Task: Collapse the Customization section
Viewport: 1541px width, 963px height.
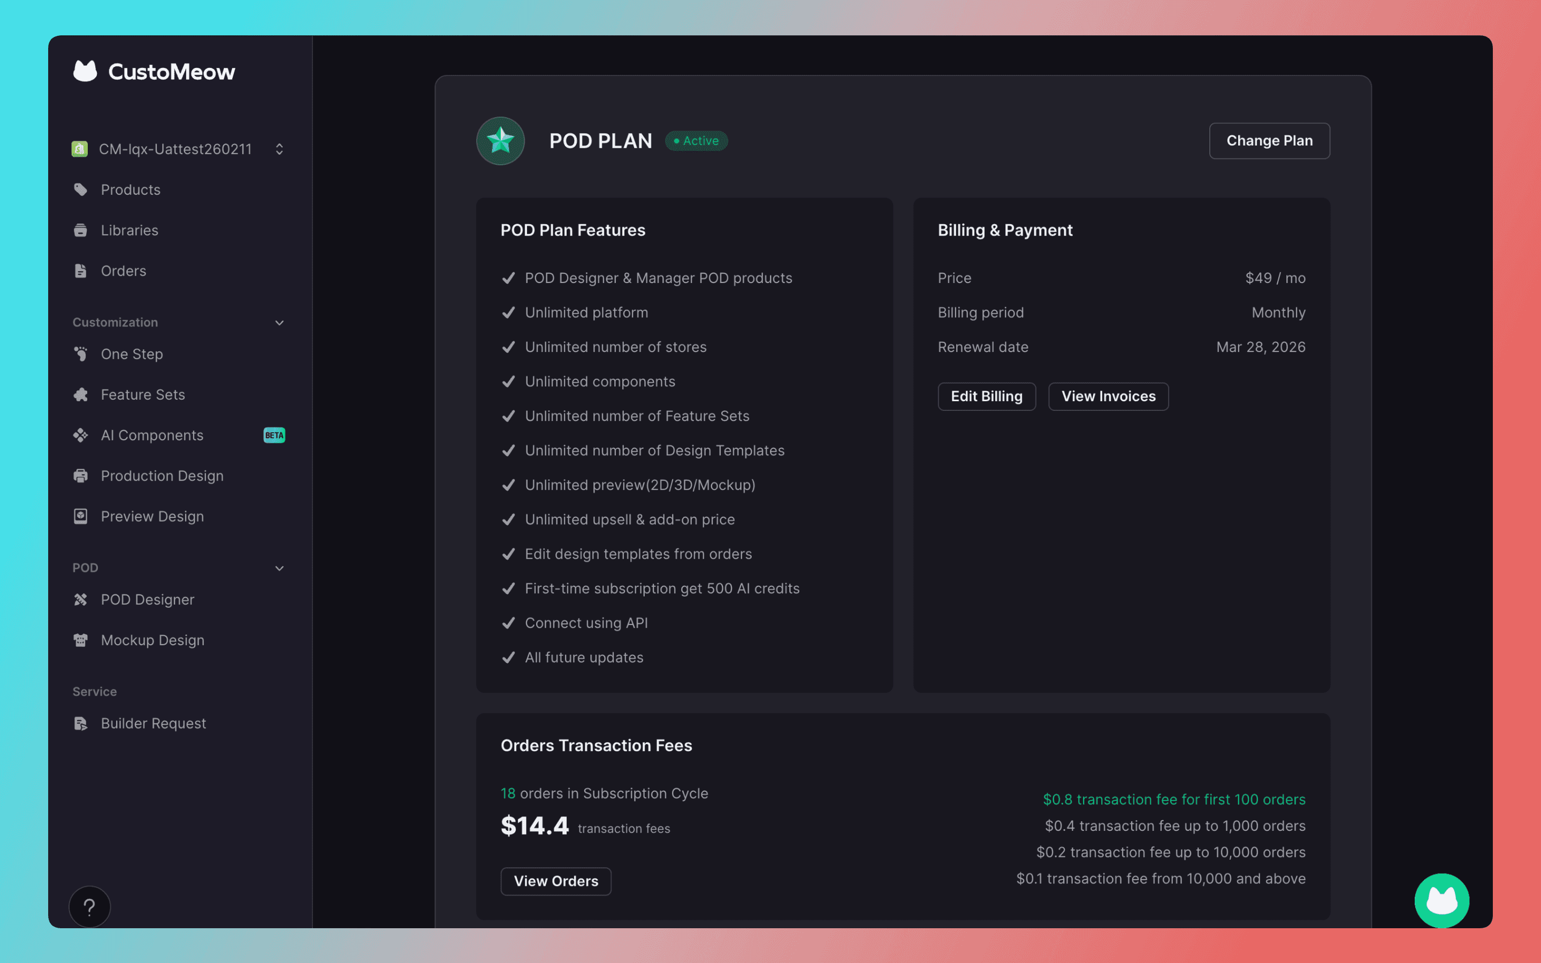Action: click(x=279, y=323)
